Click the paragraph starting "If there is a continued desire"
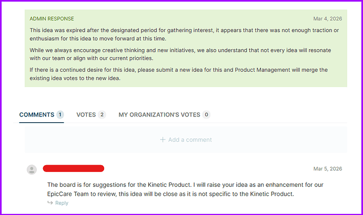 pos(179,73)
